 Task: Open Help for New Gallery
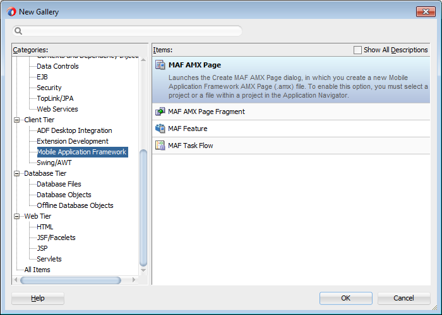pyautogui.click(x=38, y=298)
